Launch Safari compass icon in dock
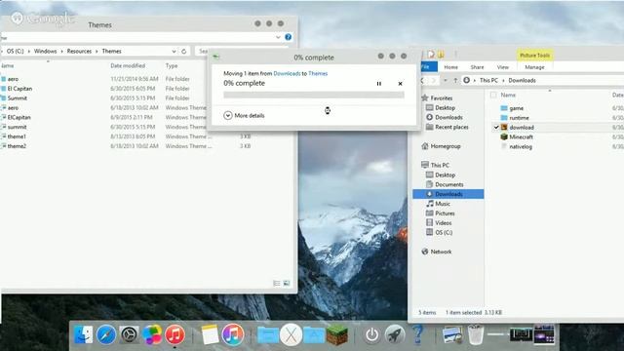624x351 pixels. click(106, 334)
